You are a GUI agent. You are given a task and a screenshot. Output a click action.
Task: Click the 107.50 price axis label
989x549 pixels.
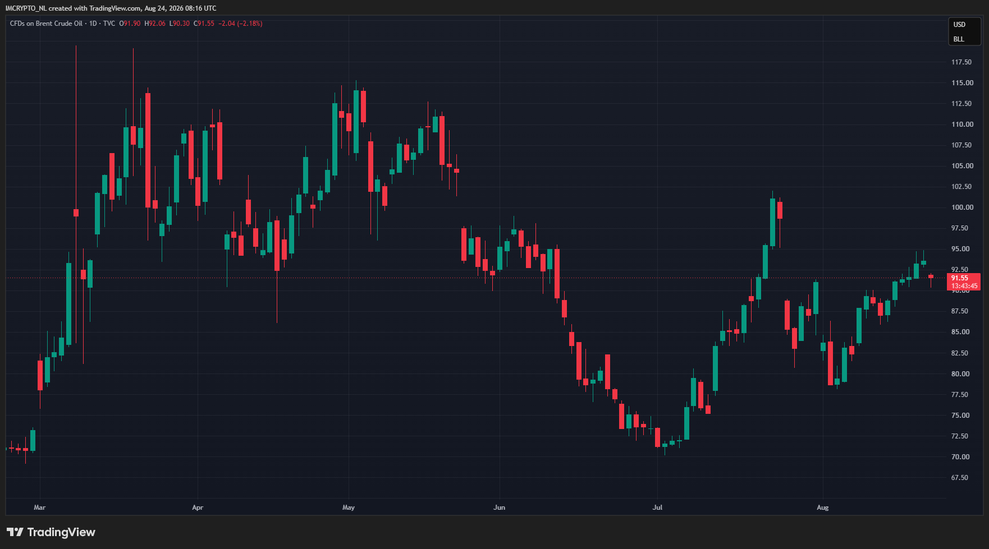click(x=961, y=145)
